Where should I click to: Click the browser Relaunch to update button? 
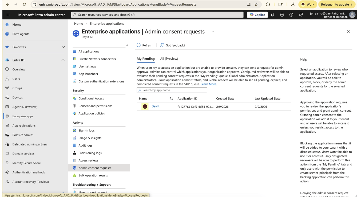coord(337,5)
